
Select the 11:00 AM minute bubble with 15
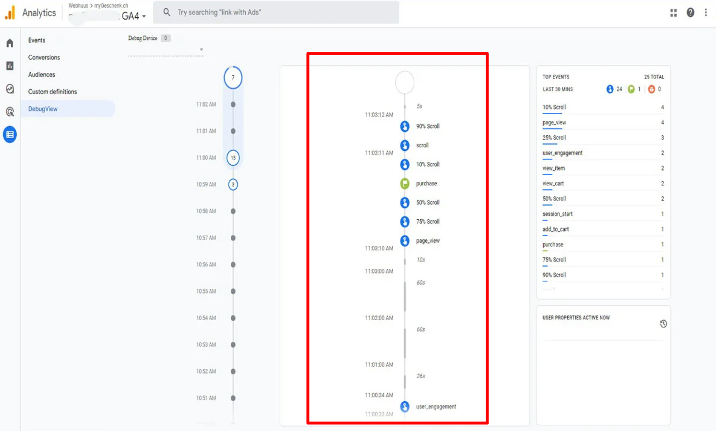click(233, 158)
